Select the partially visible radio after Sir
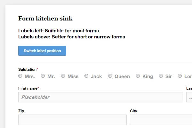This screenshot has height=128, width=192. [180, 76]
